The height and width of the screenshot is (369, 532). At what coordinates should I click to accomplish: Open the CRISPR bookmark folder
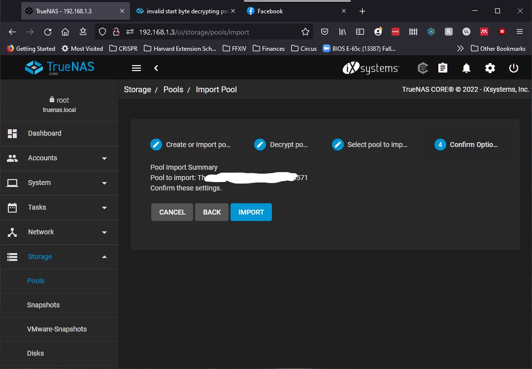(124, 48)
